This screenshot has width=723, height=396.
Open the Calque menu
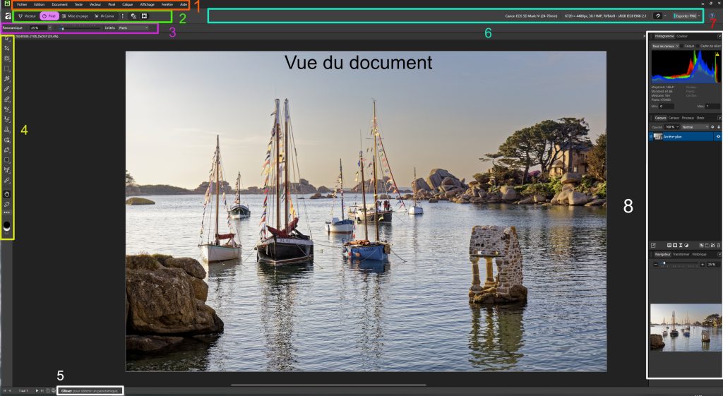[x=127, y=4]
